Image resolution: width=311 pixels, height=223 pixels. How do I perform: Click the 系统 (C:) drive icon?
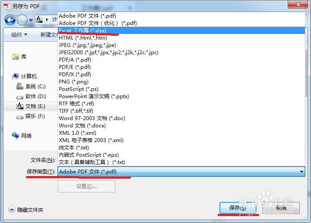click(19, 86)
